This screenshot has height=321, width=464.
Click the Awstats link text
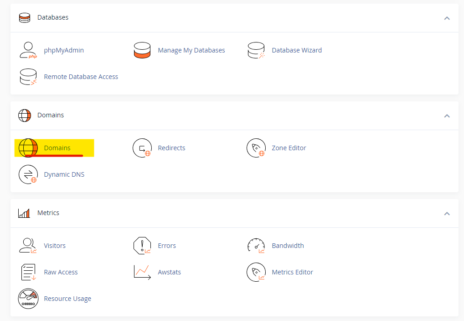169,272
